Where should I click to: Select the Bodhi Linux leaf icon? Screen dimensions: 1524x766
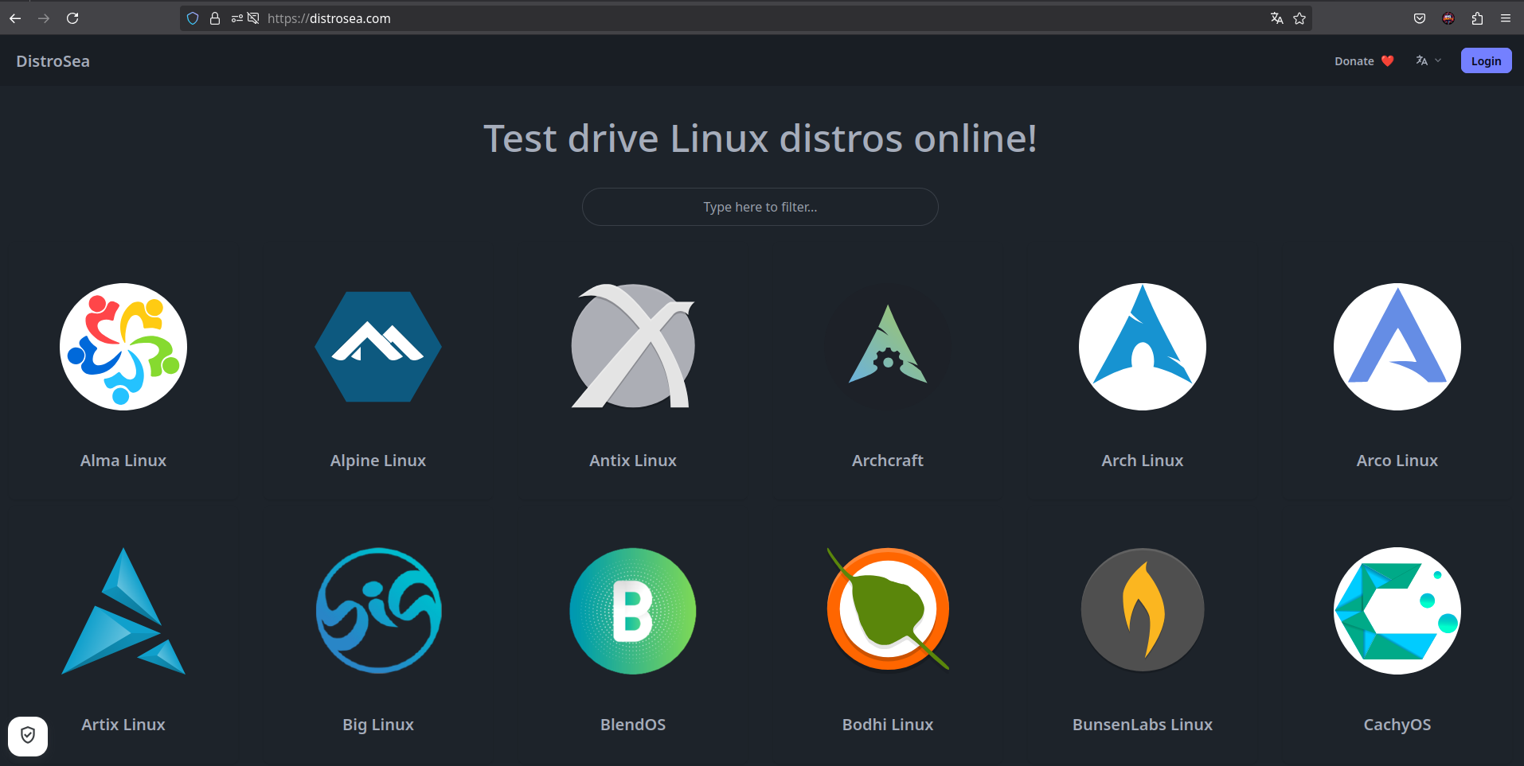click(888, 611)
